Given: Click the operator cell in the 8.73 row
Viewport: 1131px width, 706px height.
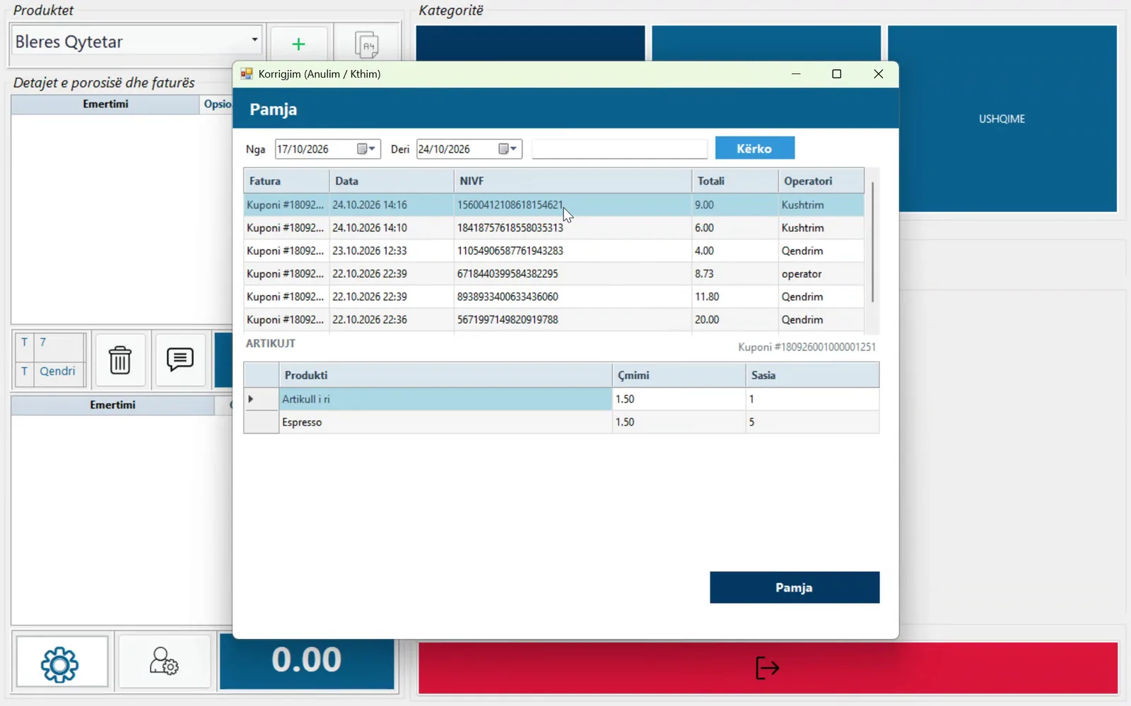Looking at the screenshot, I should coord(821,274).
